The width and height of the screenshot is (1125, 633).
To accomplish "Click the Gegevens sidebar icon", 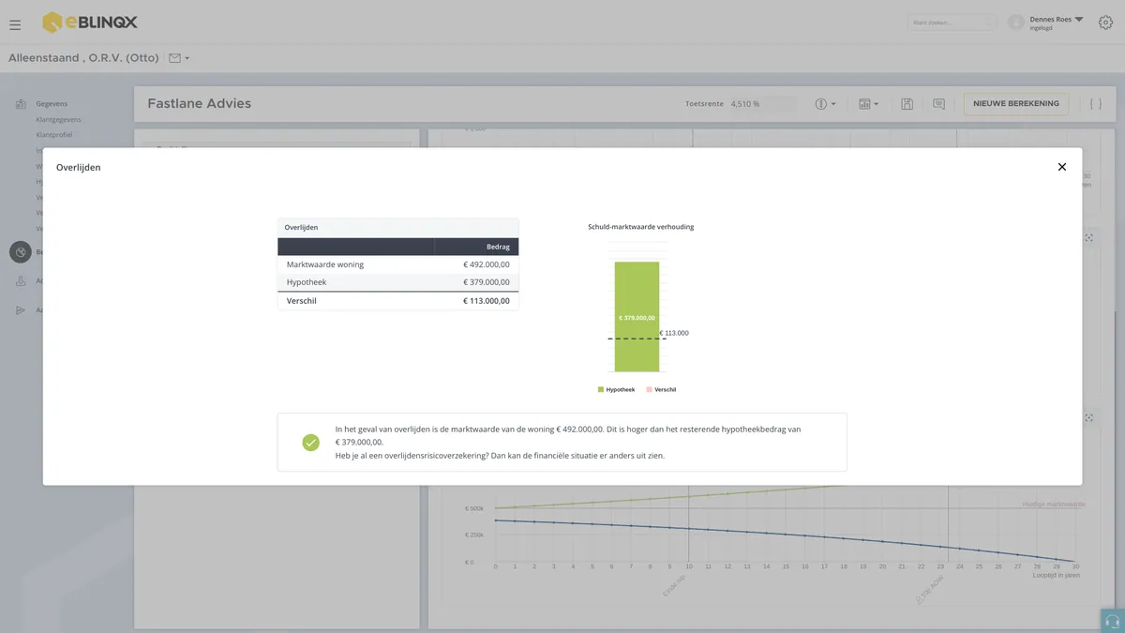I will tap(21, 104).
